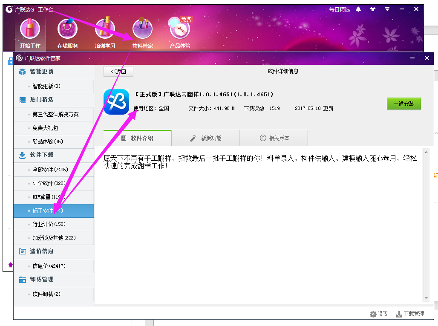
Task: Click 智能更新 cube icon
Action: [22, 72]
